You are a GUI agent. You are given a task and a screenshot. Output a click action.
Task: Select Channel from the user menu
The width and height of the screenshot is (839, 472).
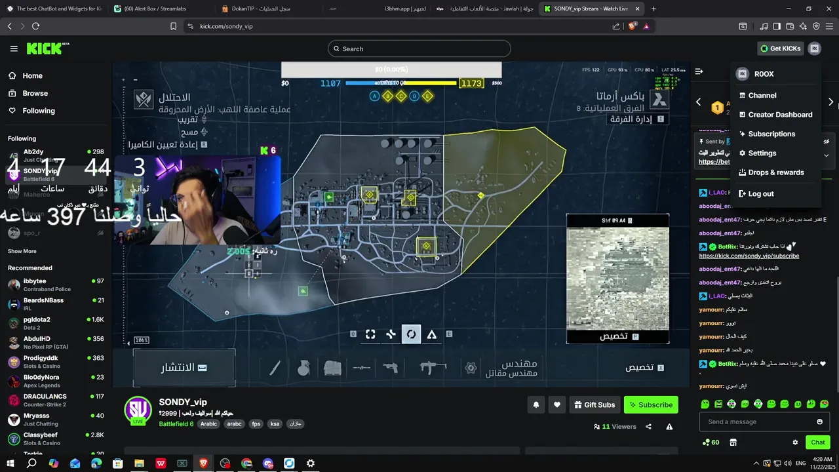[762, 95]
